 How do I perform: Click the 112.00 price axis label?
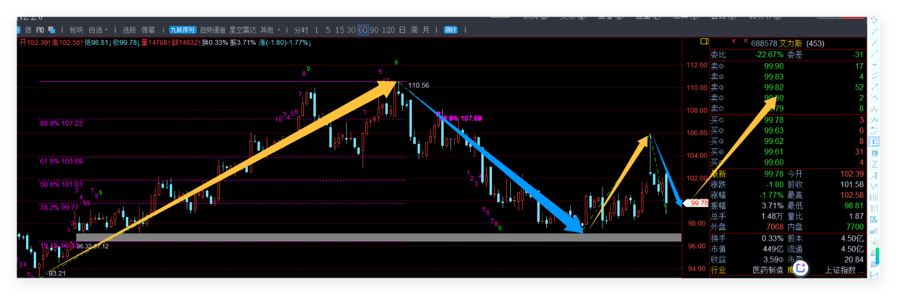tap(697, 65)
